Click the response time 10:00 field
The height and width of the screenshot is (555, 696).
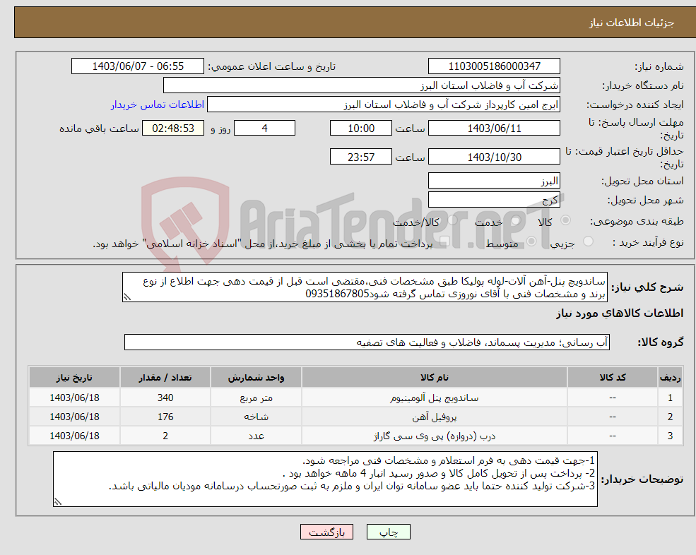(361, 129)
